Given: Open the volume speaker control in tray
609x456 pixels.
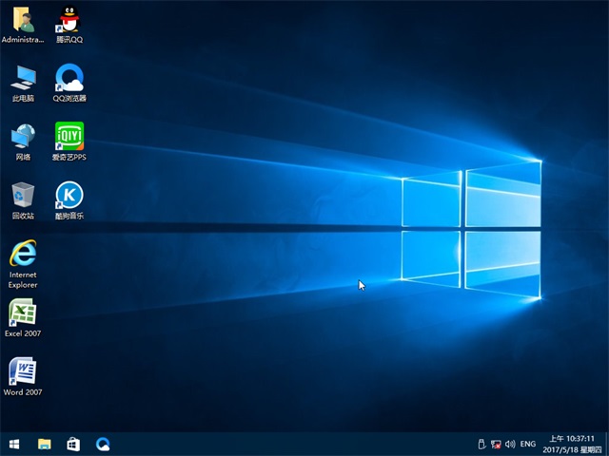Looking at the screenshot, I should [x=510, y=444].
